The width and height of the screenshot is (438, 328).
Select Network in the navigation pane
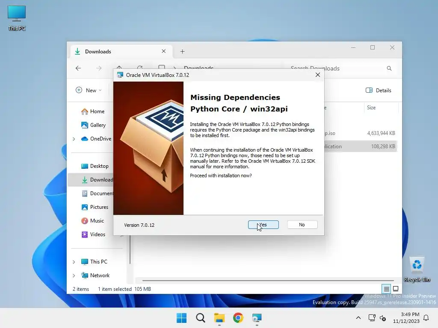pyautogui.click(x=95, y=275)
